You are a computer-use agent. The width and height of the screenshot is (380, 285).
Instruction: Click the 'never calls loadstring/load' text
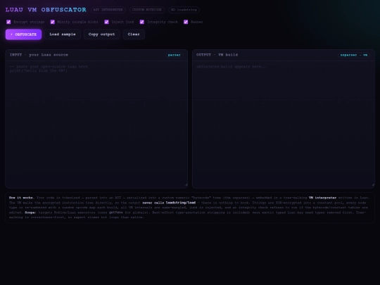(169, 203)
